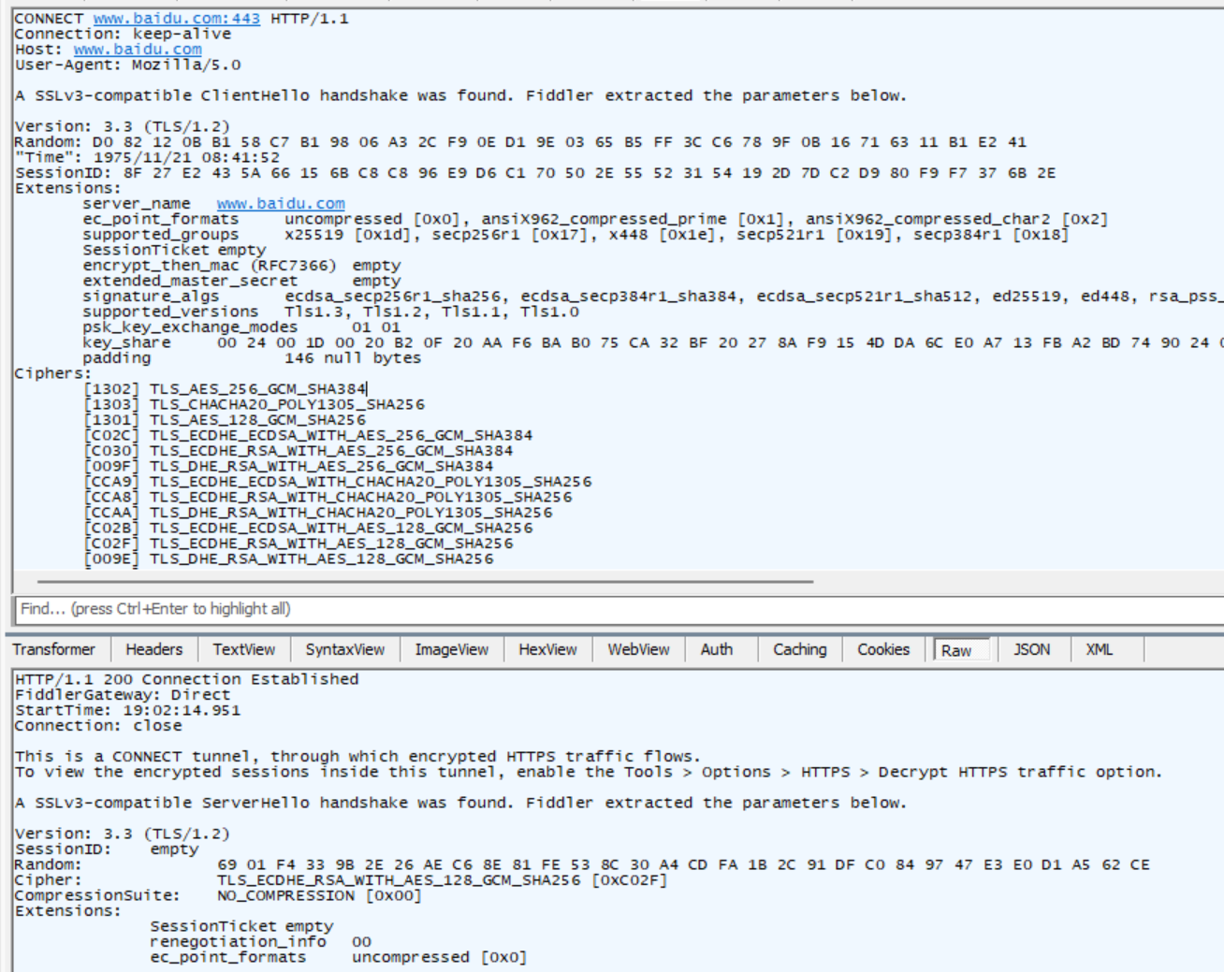Click the request SessionID hex line

click(535, 173)
